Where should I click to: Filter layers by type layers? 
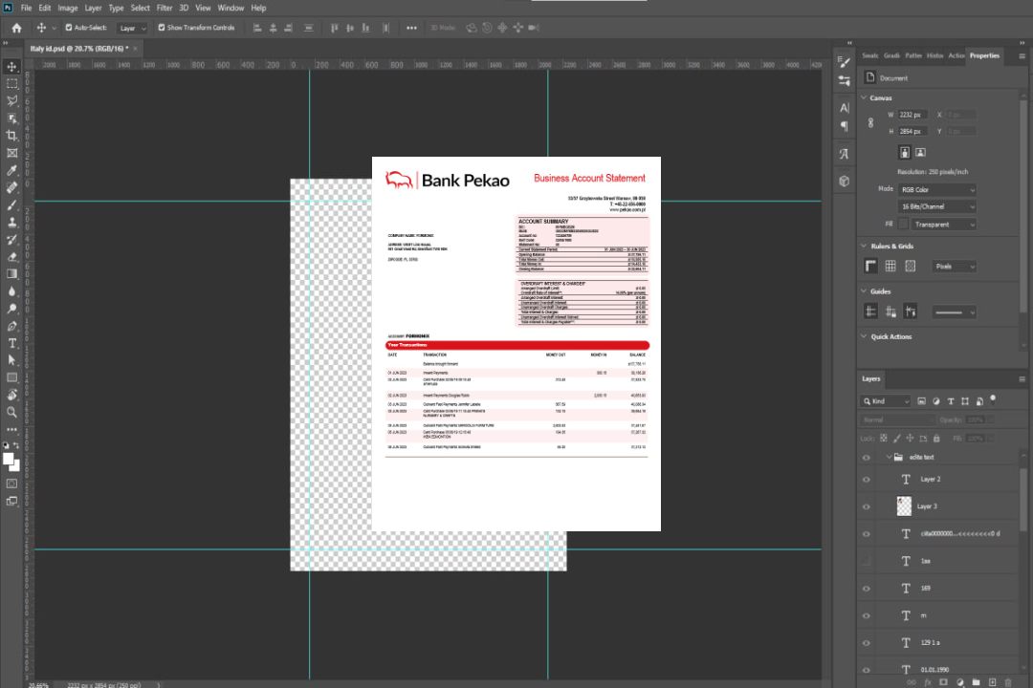(951, 401)
